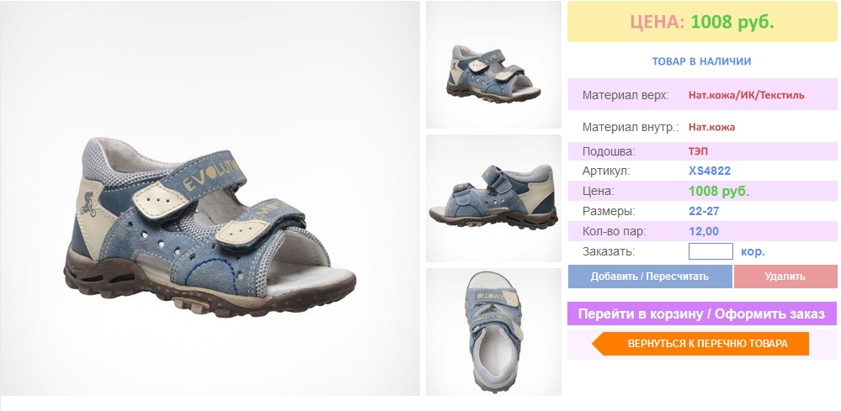Click the Заказать label next to input
This screenshot has width=841, height=411.
click(x=609, y=251)
